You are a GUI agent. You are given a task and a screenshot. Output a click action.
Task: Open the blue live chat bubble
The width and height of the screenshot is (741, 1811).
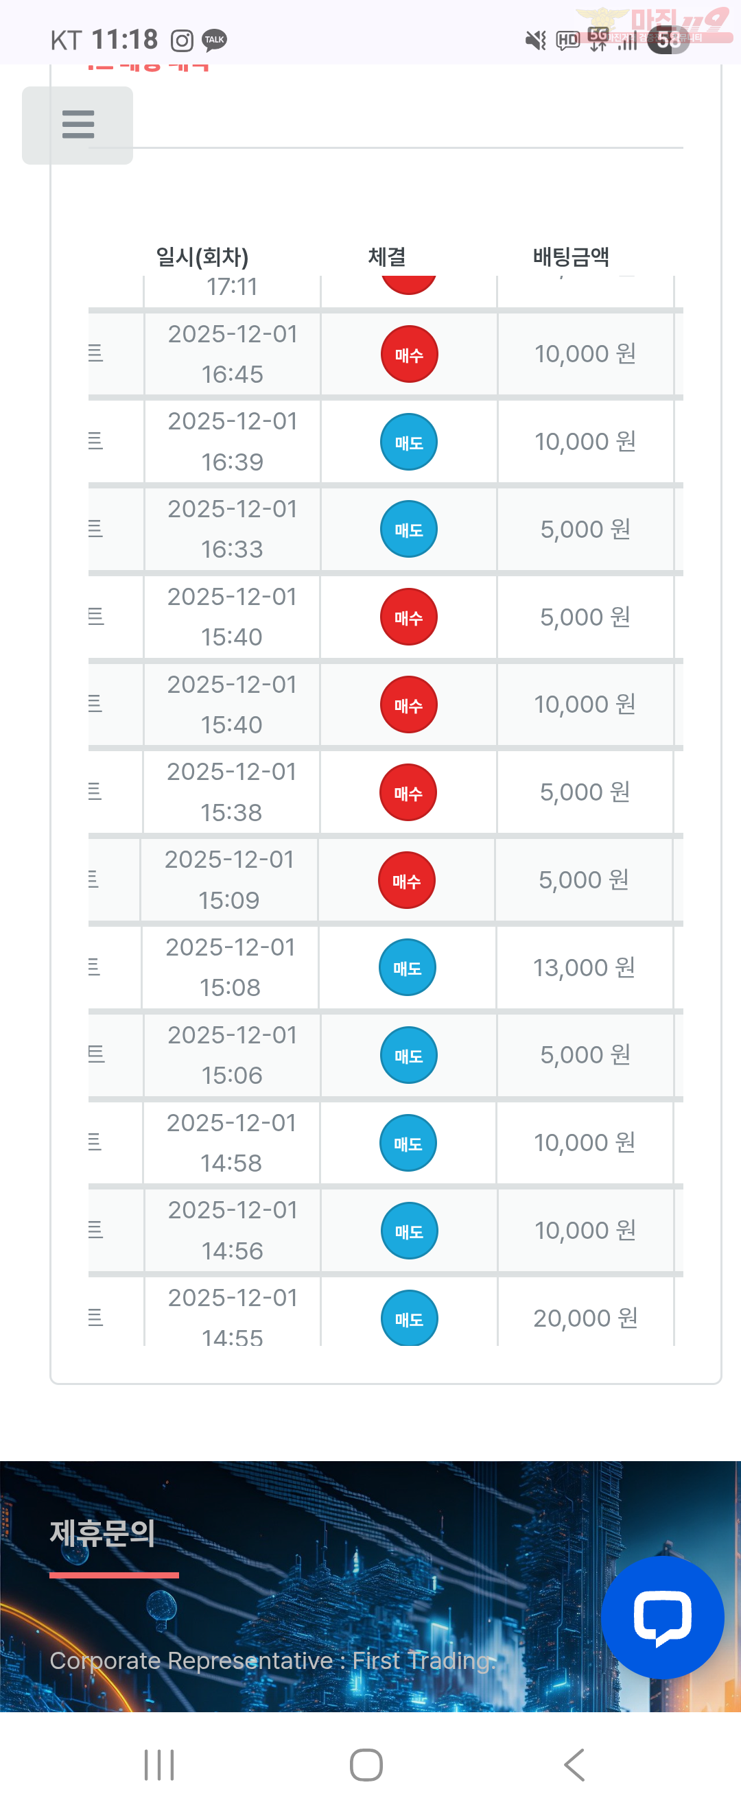[x=662, y=1616]
